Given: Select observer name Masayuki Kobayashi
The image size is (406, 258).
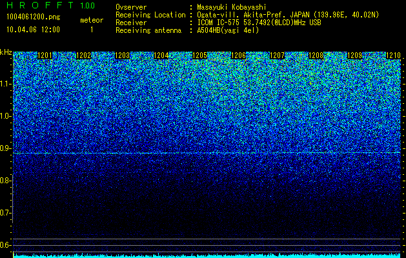Looking at the screenshot, I should click(x=232, y=7).
